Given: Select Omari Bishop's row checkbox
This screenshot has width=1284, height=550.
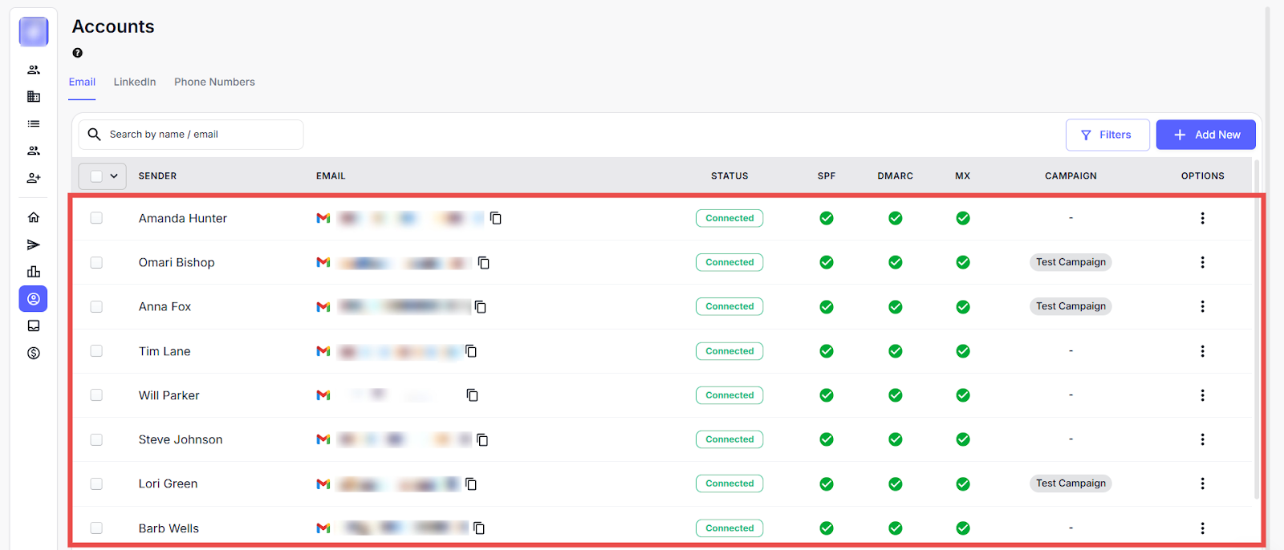Looking at the screenshot, I should click(x=96, y=262).
